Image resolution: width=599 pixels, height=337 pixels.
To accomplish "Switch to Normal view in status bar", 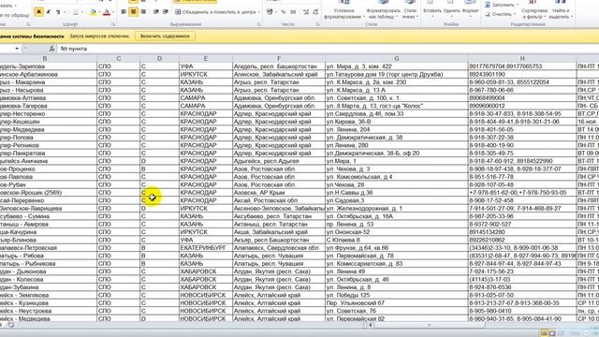I will [x=544, y=333].
